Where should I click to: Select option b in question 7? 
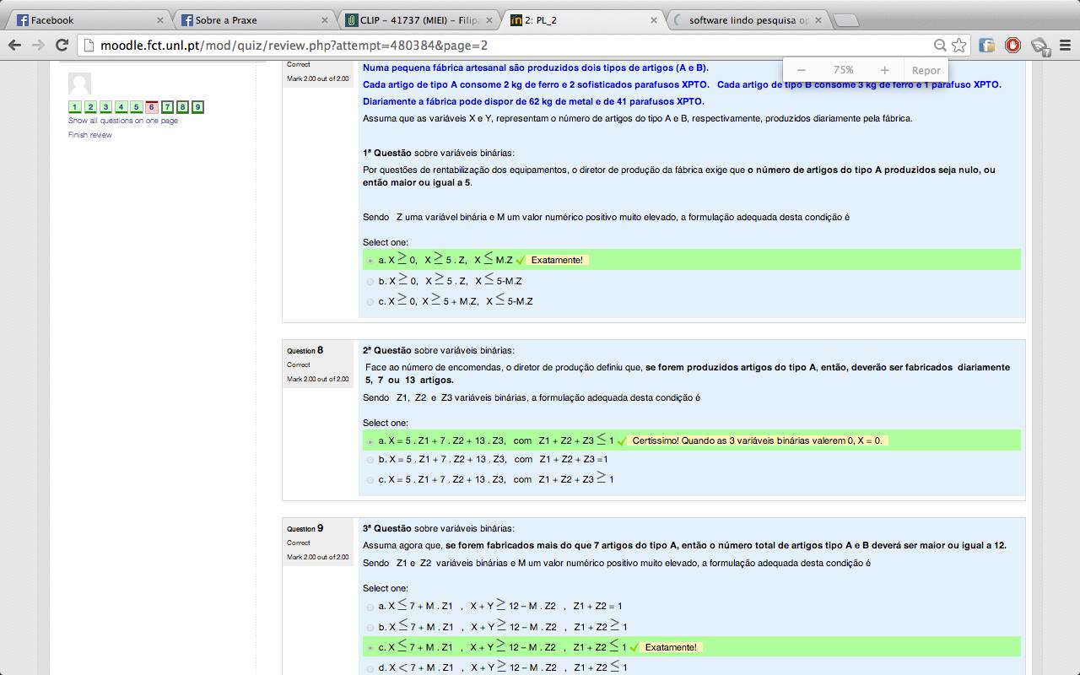370,282
